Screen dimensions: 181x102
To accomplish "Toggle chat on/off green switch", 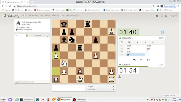I will [x=27, y=35].
